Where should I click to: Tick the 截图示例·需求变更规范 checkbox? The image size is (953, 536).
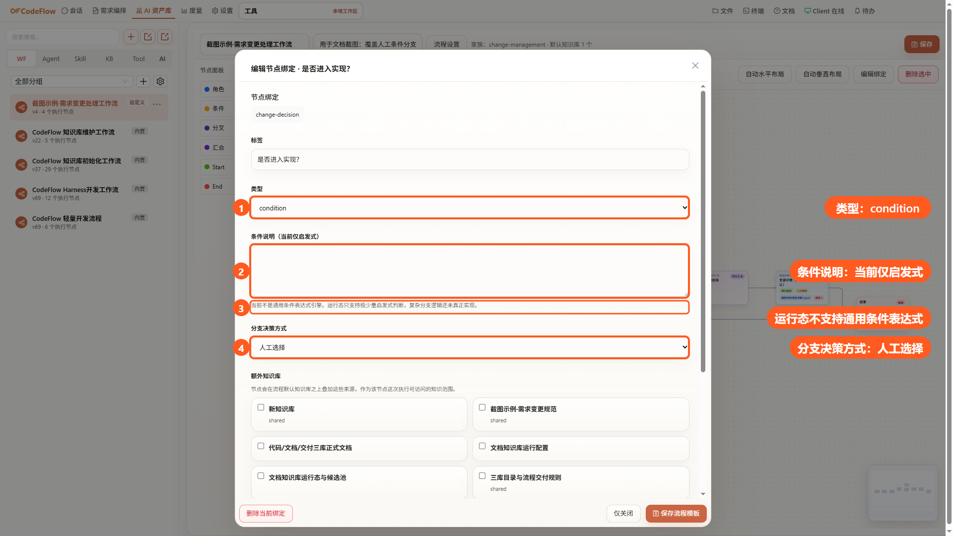482,407
